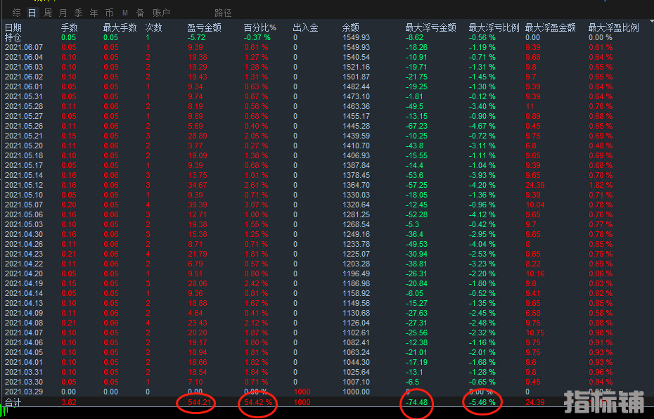Viewport: 654px width, 419px height.
Task: Click position profit value -5.72
Action: [196, 37]
